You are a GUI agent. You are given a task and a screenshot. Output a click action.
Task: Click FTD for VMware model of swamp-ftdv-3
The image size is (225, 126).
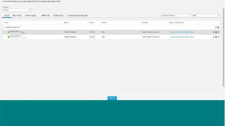[70, 32]
